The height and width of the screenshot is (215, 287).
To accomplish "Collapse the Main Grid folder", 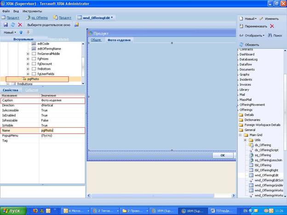I will [240, 135].
